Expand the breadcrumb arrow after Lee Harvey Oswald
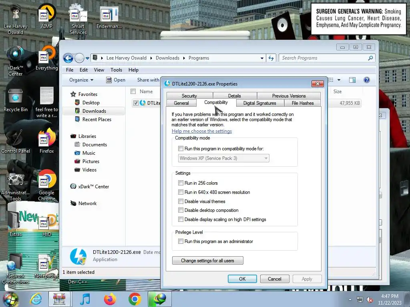The height and width of the screenshot is (307, 410). [x=151, y=58]
